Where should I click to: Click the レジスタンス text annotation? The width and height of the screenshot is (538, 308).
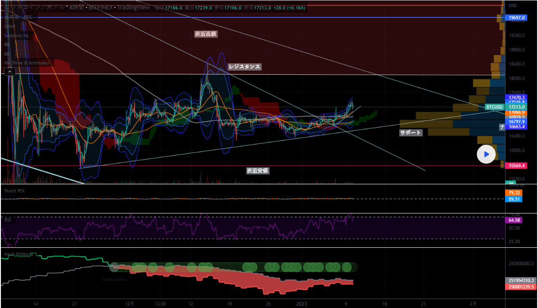[244, 67]
